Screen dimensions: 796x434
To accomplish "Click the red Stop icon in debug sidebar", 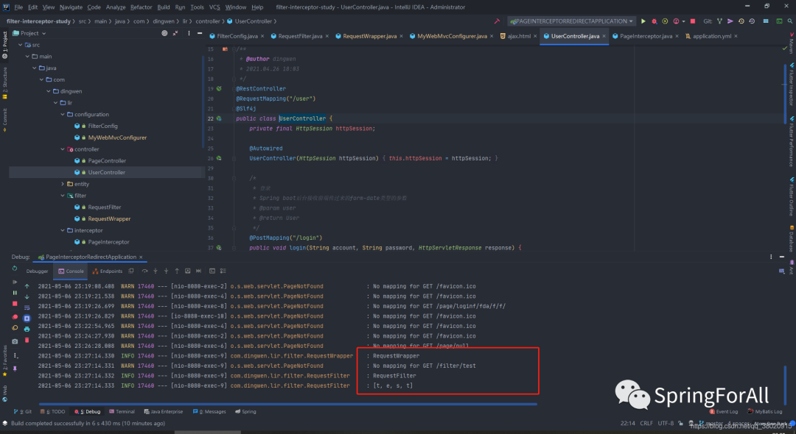I will point(15,303).
